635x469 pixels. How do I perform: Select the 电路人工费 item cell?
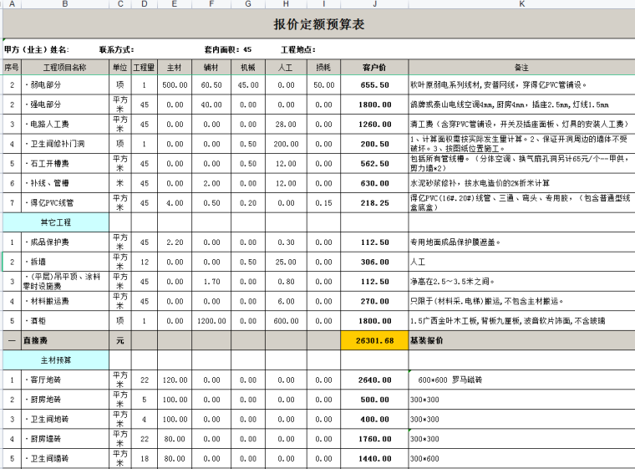[65, 124]
